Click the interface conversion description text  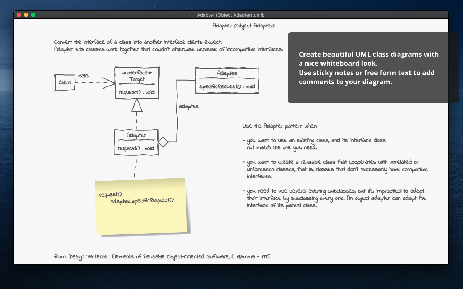168,46
